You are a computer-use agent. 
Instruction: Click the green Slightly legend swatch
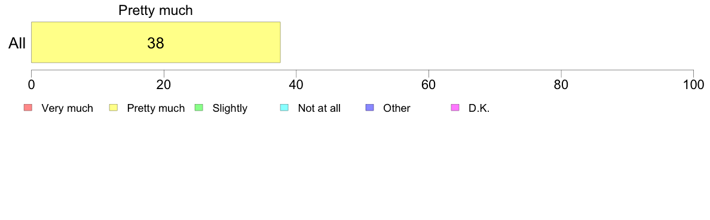coord(198,108)
